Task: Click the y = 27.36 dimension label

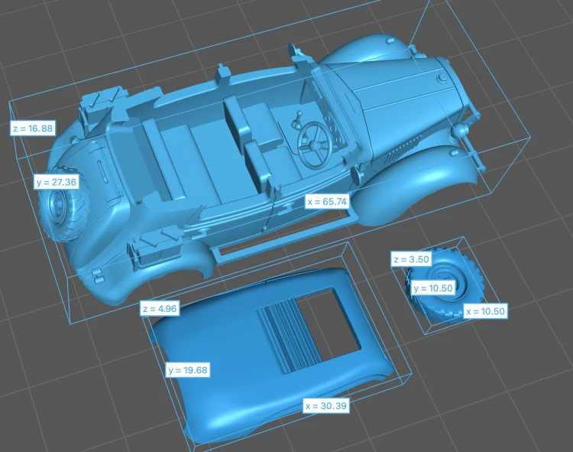Action: [57, 182]
